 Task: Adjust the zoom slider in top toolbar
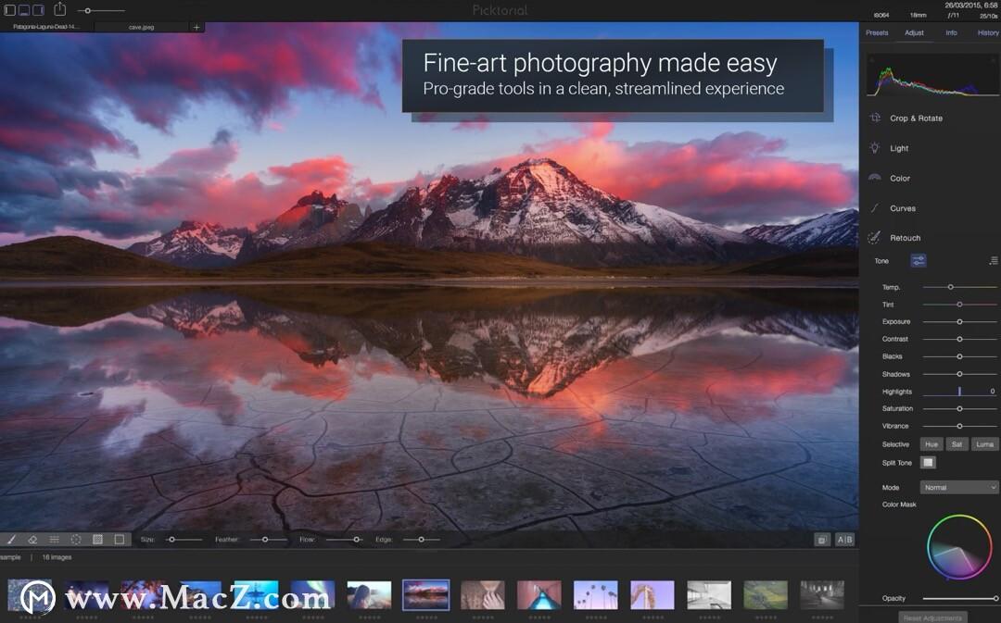coord(101,11)
